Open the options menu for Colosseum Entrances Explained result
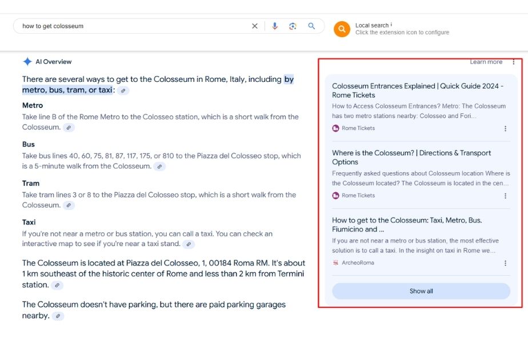 click(x=505, y=129)
